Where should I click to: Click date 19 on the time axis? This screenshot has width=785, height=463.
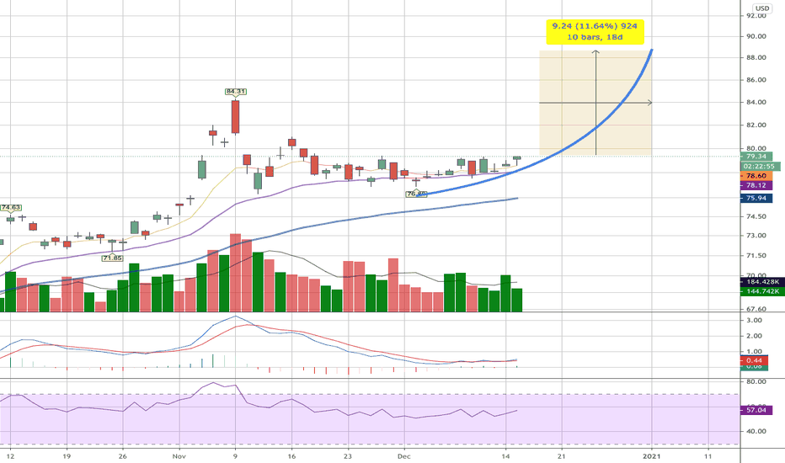tap(67, 456)
